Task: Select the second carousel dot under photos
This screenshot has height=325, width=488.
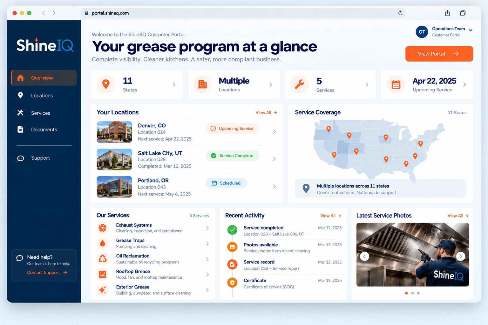Action: pyautogui.click(x=412, y=293)
